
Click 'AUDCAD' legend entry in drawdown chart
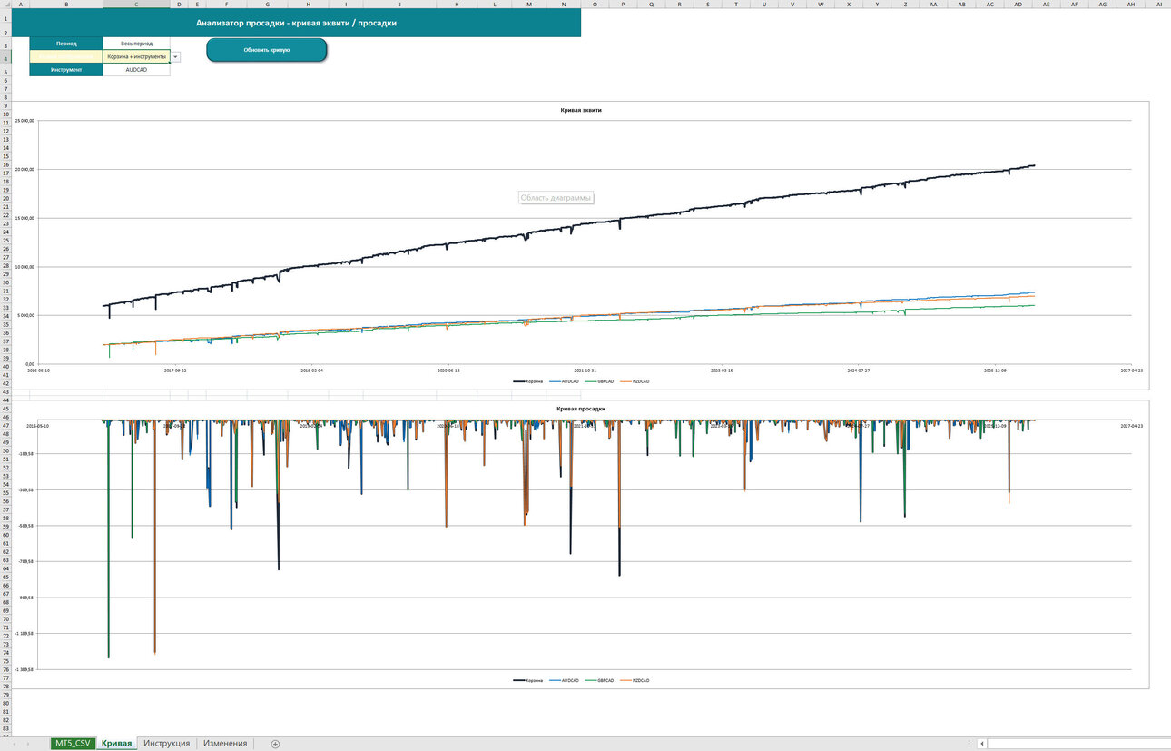(565, 680)
